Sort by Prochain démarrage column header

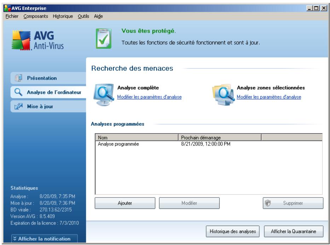coord(220,138)
